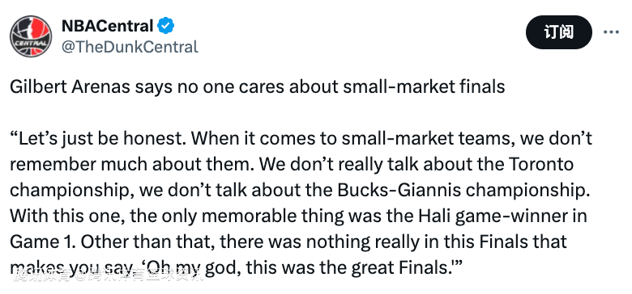The image size is (632, 294).
Task: Click the blue verified badge
Action: pyautogui.click(x=165, y=26)
